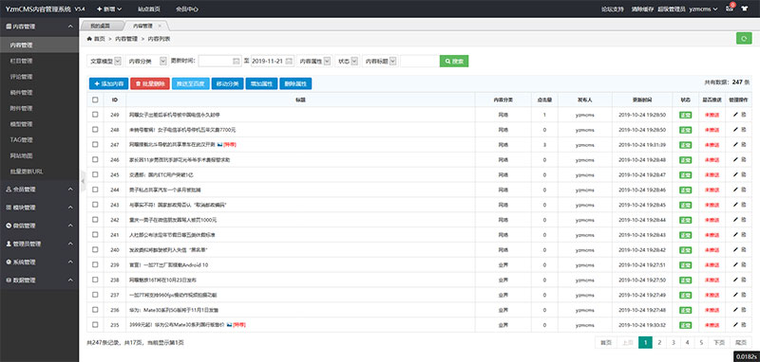
Task: Open the message notifications icon with red badge
Action: pyautogui.click(x=730, y=9)
